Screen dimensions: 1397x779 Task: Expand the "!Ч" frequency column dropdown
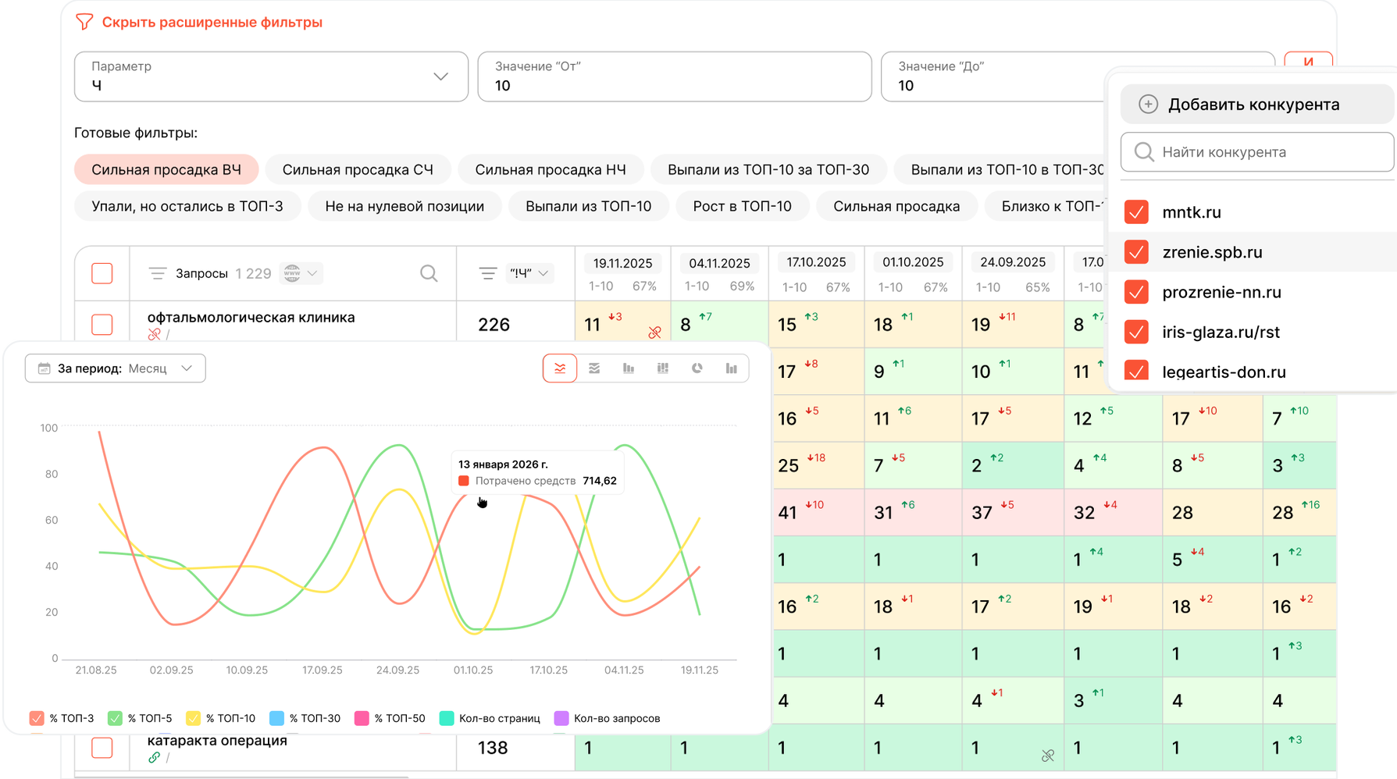point(530,273)
